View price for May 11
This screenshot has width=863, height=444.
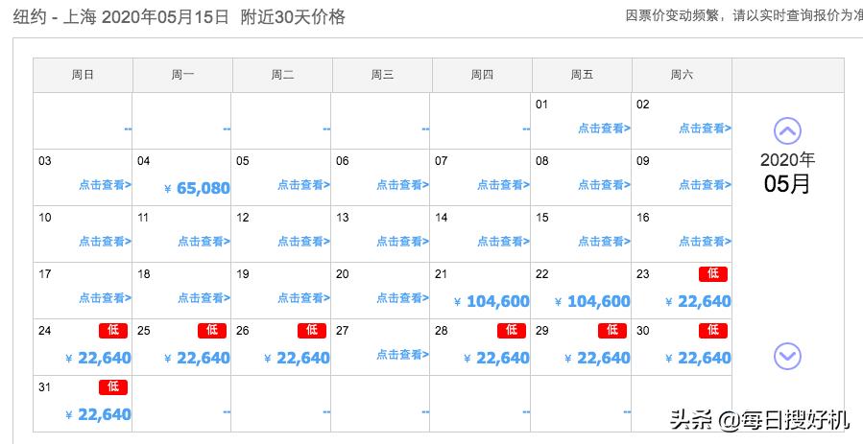tap(204, 242)
